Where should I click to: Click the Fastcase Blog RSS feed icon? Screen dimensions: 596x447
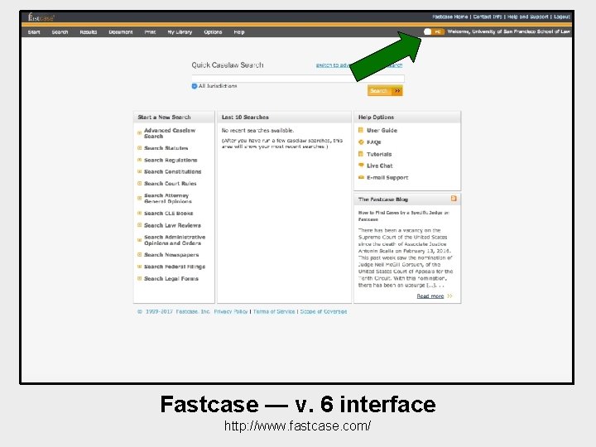[x=454, y=199]
